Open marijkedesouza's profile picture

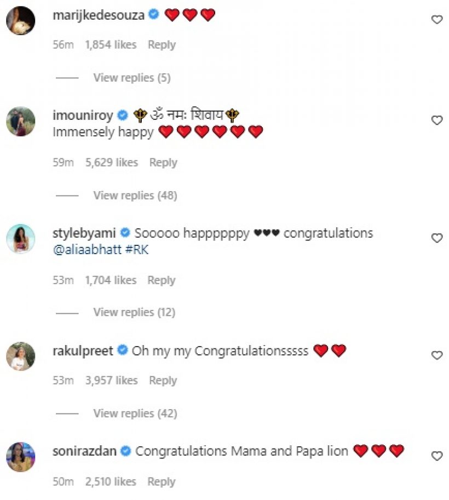(x=21, y=20)
